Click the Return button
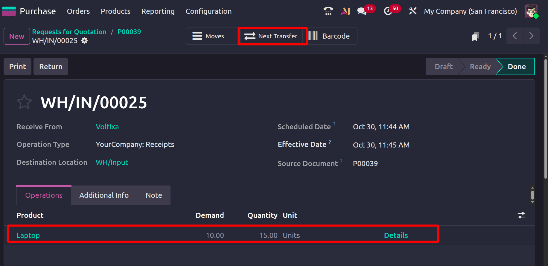Image resolution: width=548 pixels, height=266 pixels. [x=51, y=66]
